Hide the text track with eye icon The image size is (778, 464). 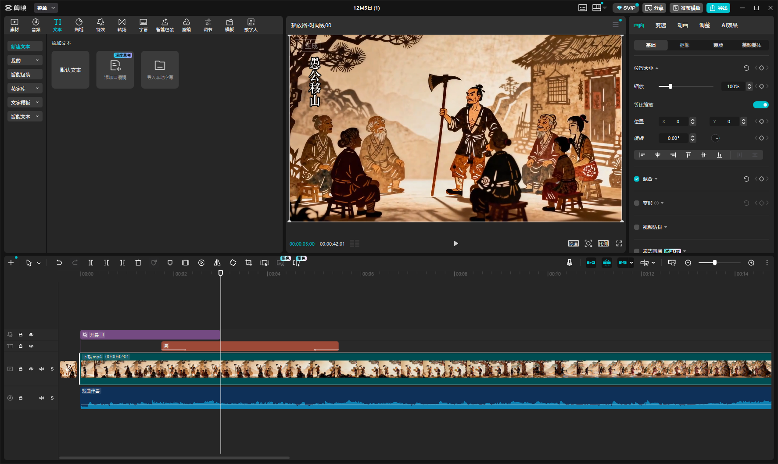click(x=31, y=346)
